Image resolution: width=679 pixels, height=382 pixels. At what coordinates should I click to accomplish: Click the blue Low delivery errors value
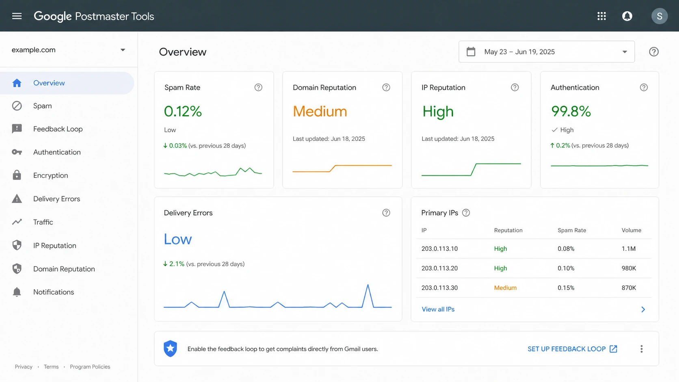click(x=177, y=239)
